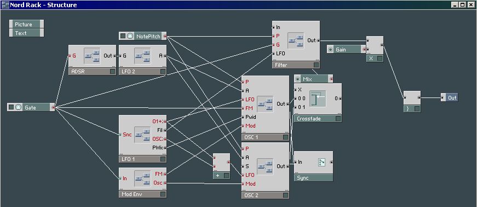Toggle the square on the + adder module
477x207 pixels.
click(x=226, y=176)
